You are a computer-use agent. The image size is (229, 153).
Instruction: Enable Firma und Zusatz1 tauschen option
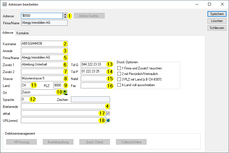click(119, 68)
